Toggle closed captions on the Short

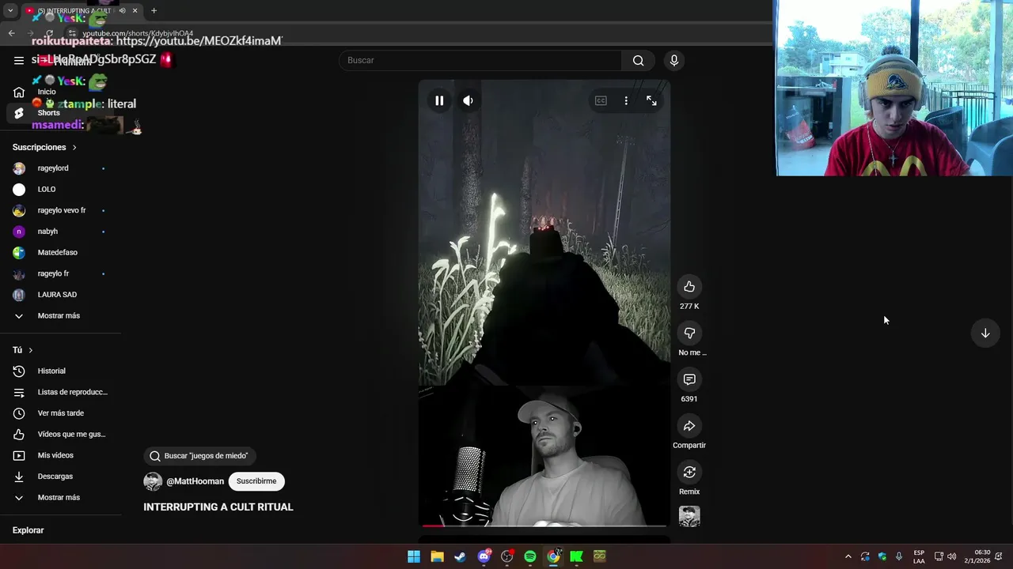coord(601,100)
